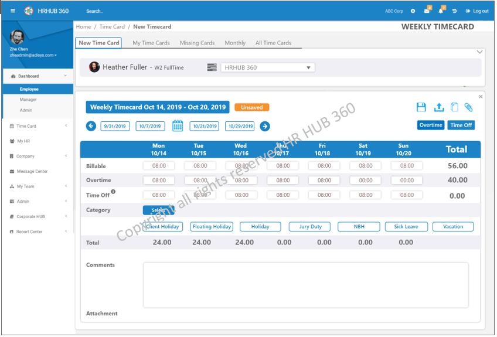The width and height of the screenshot is (497, 337).
Task: Open the notifications bell icon
Action: 441,11
